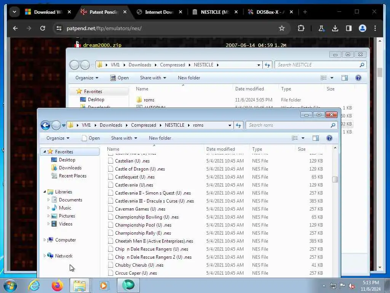This screenshot has height=293, width=390.
Task: Click the forward arrow in roms Explorer window
Action: (x=56, y=125)
